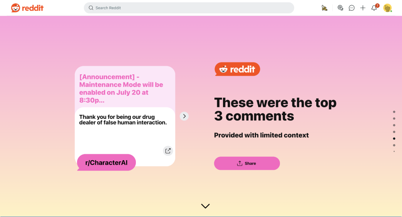Open the banana Recap icon
The width and height of the screenshot is (402, 217).
(x=325, y=8)
